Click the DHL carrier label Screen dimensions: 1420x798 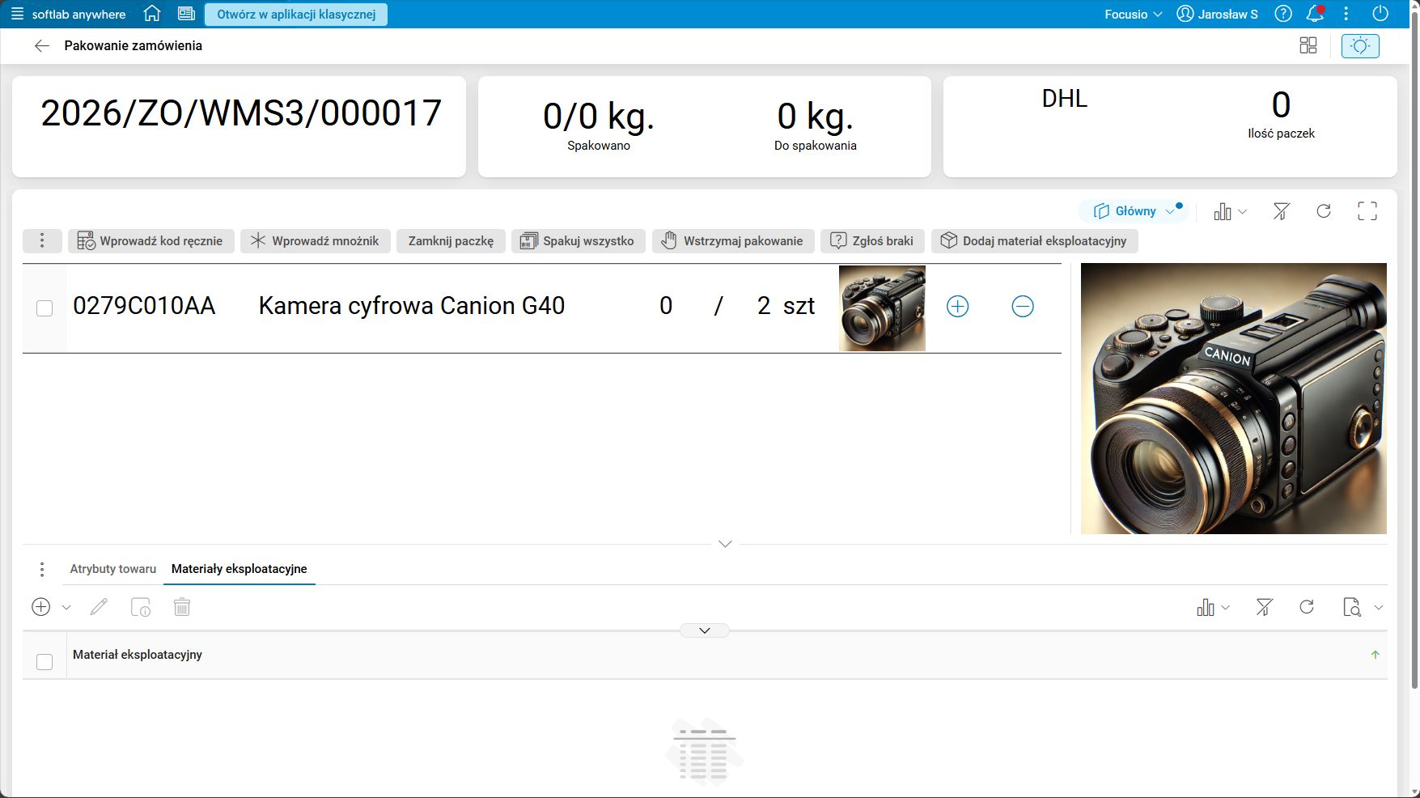(1065, 99)
